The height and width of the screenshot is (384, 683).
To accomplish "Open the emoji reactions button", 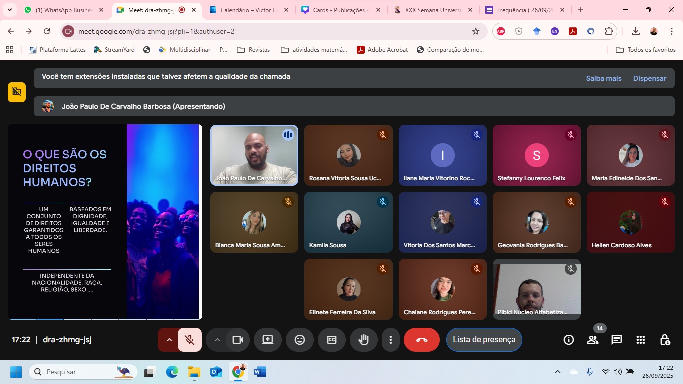I will point(300,340).
